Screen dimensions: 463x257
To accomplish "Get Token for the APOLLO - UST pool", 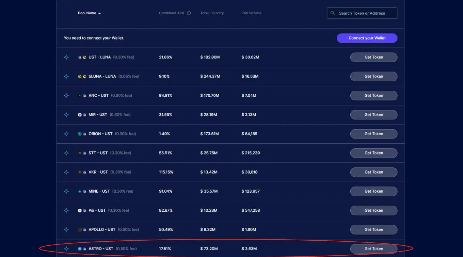I will coord(374,229).
